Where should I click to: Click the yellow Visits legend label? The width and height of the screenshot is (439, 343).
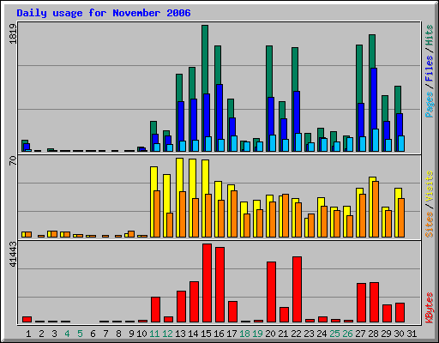pos(429,187)
